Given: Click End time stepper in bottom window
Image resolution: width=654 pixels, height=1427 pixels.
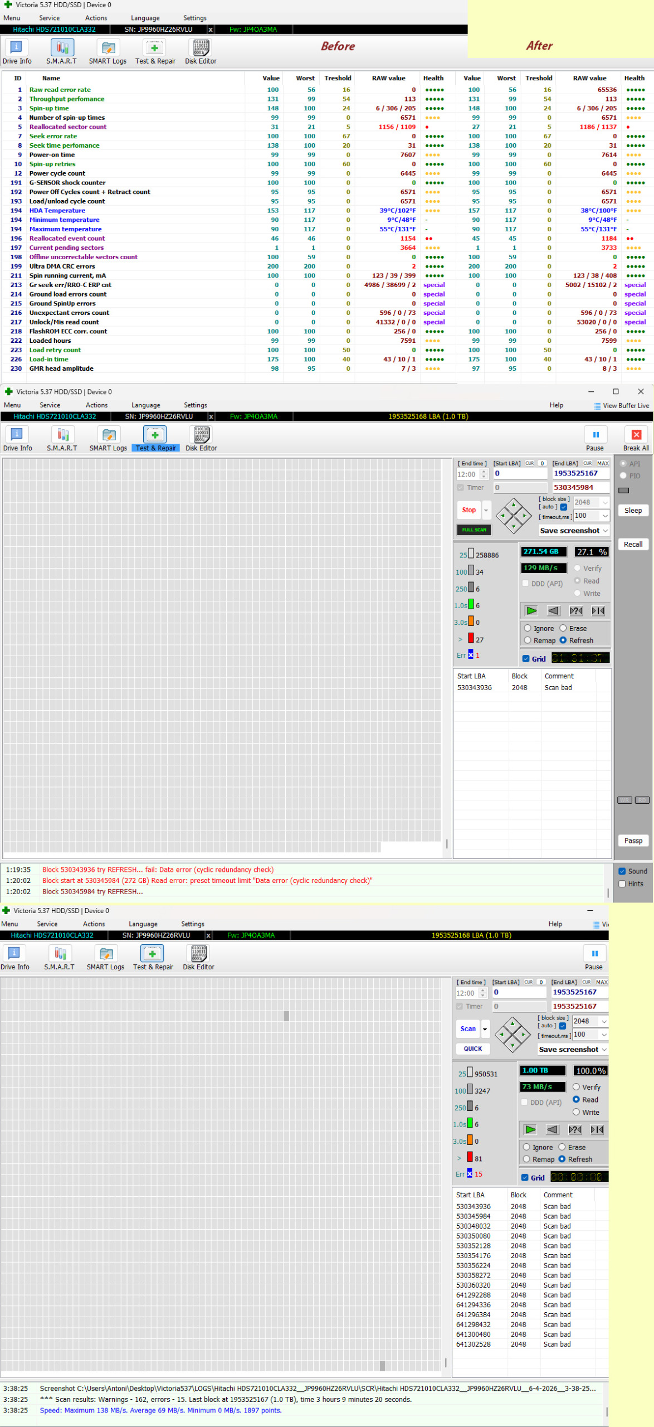Looking at the screenshot, I should click(482, 993).
